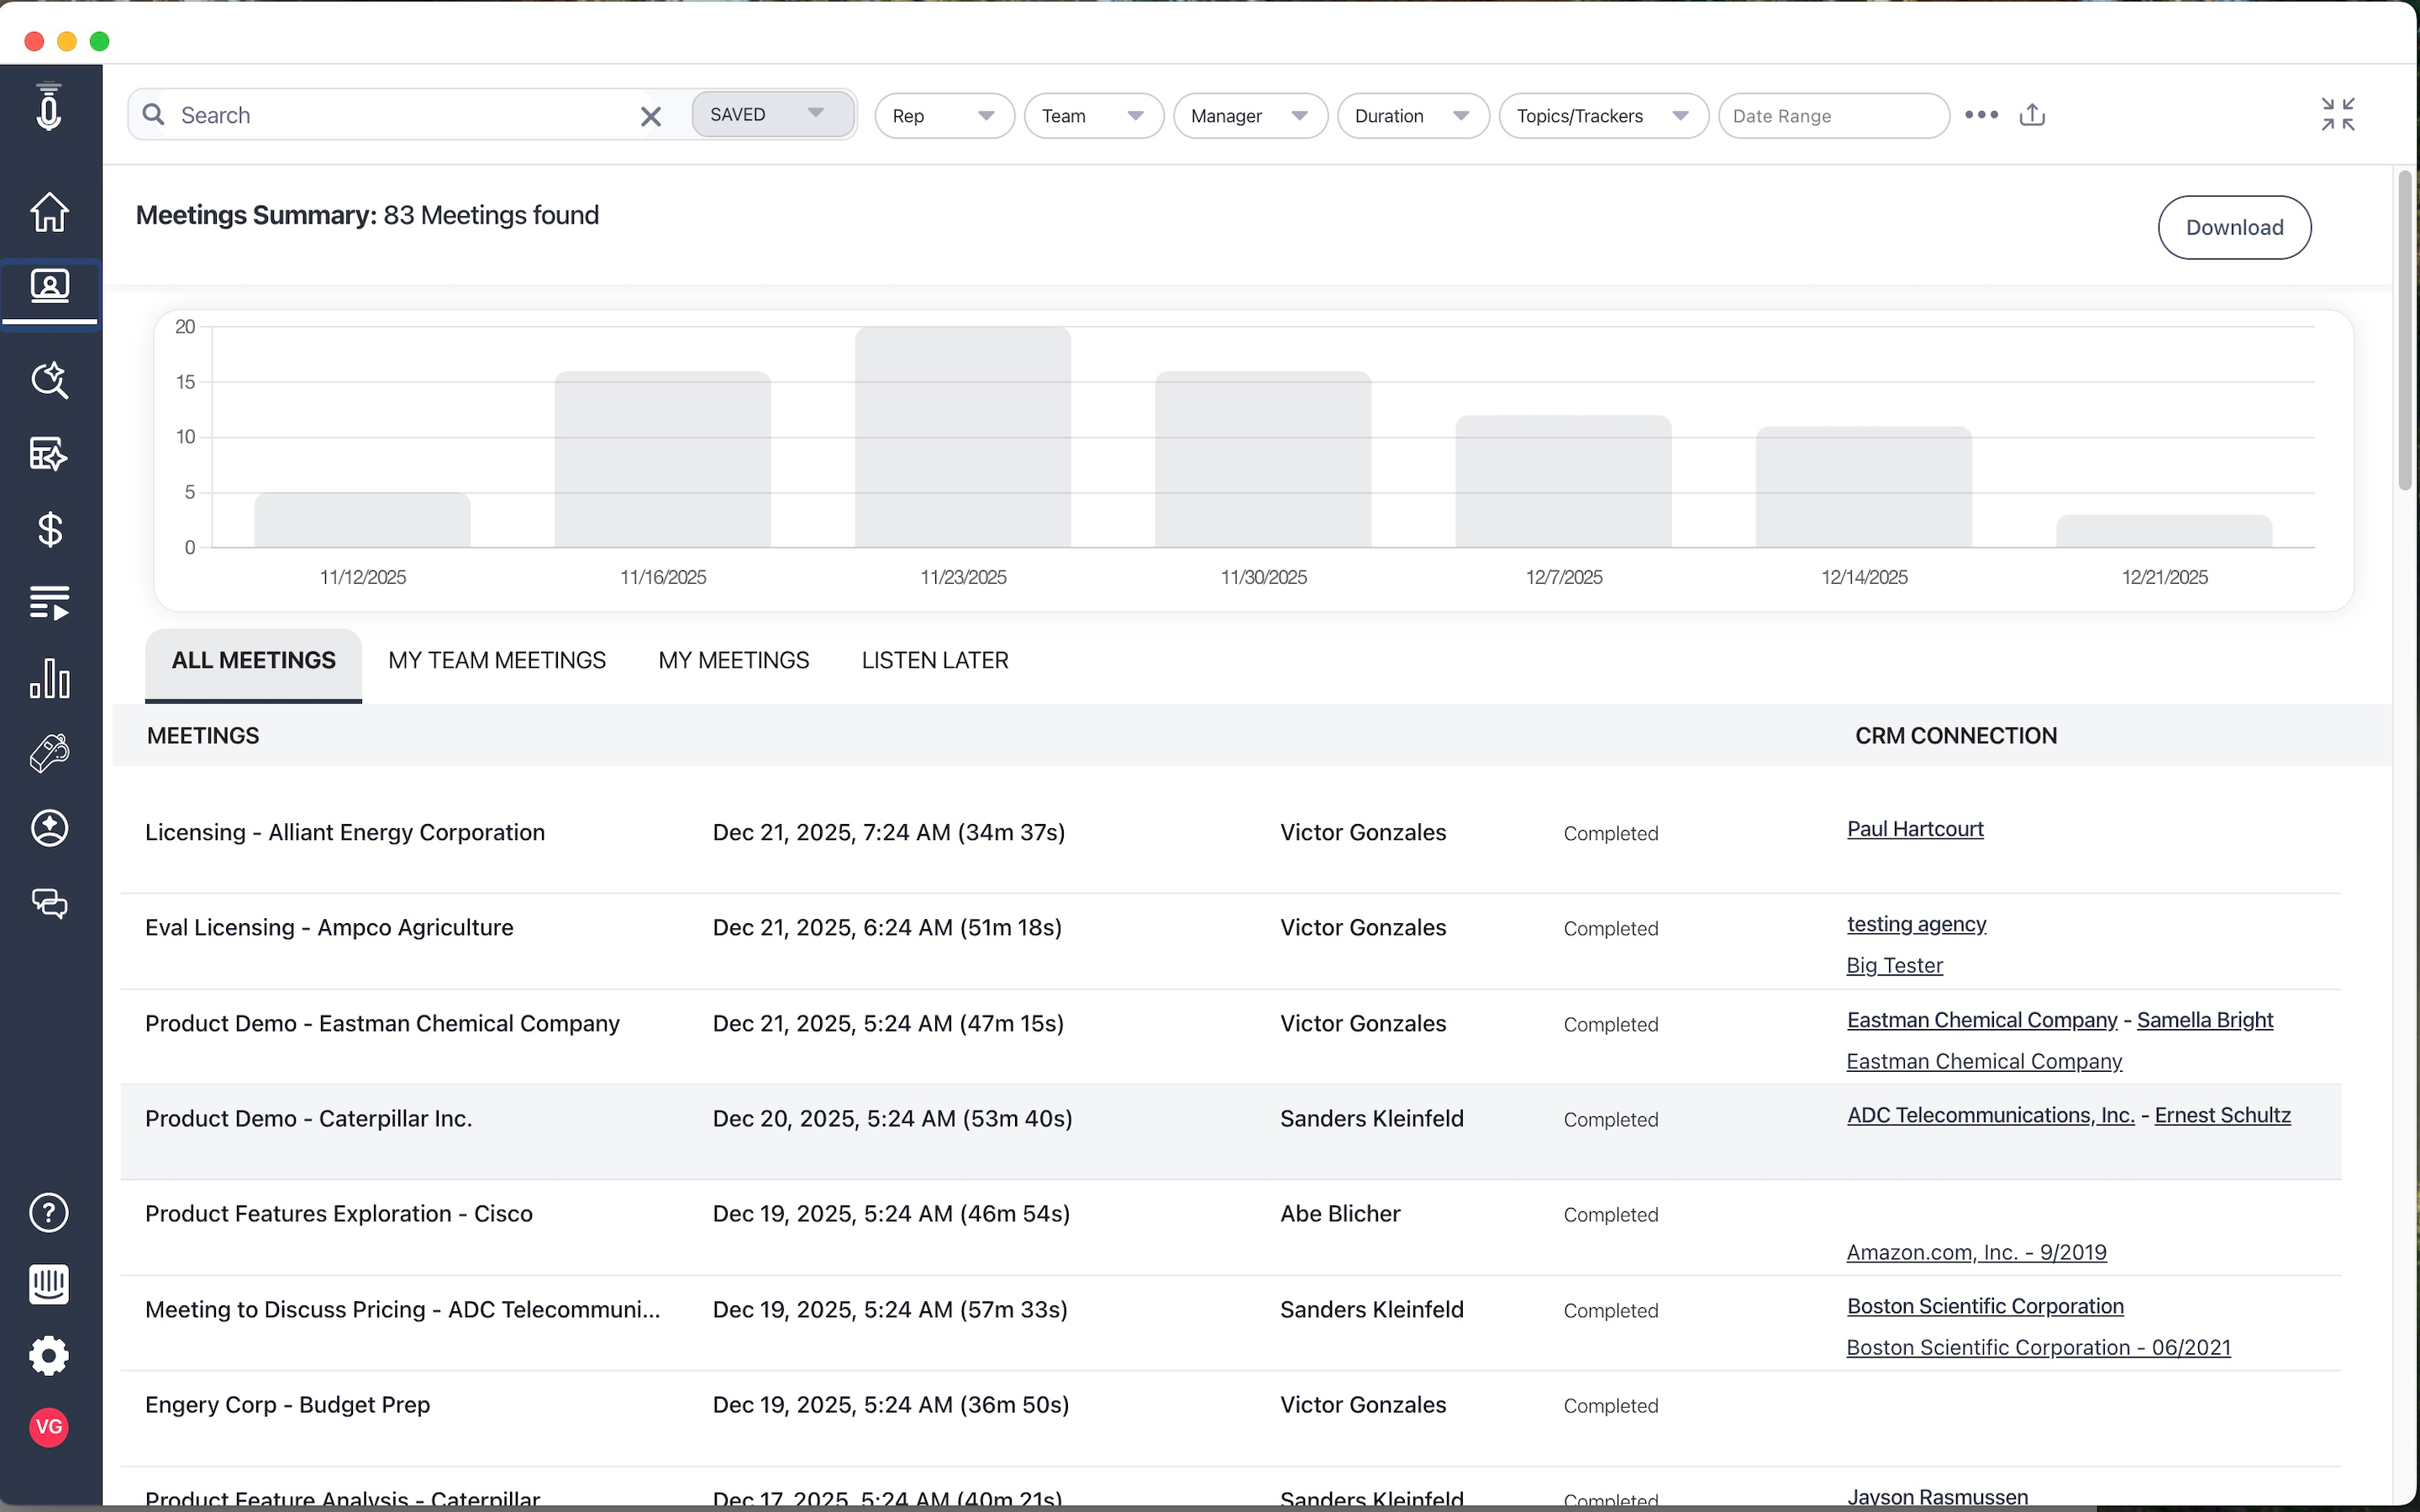This screenshot has width=2420, height=1512.
Task: Open the whistle coaching icon
Action: coord(49,753)
